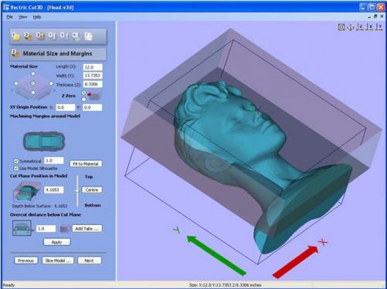
Task: View model along the X axis
Action: (369, 27)
